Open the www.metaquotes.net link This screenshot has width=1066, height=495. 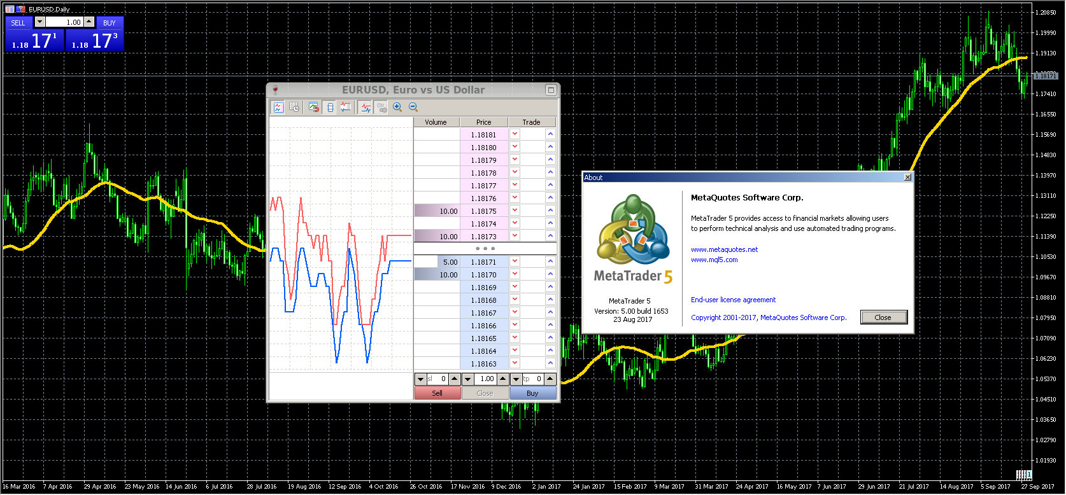tap(724, 250)
